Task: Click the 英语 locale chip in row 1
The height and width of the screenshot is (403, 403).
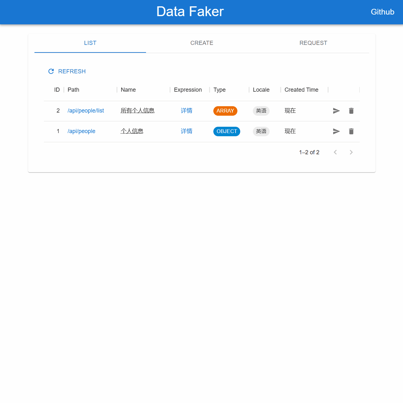Action: (261, 131)
